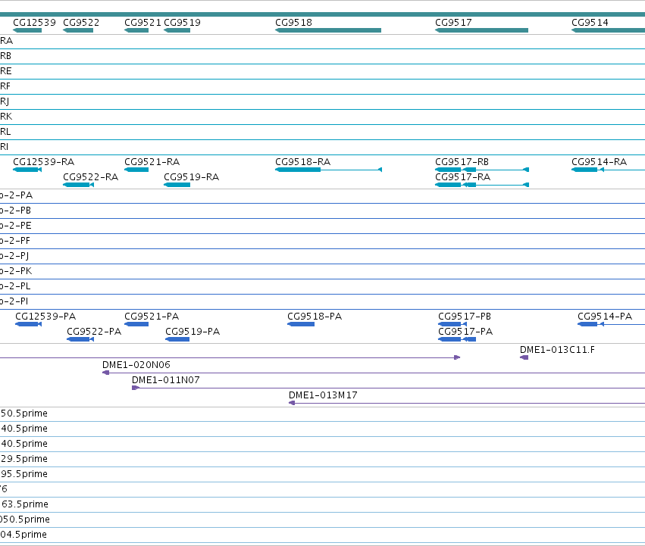Click the CG12539 gene label
The height and width of the screenshot is (546, 645).
(x=34, y=23)
